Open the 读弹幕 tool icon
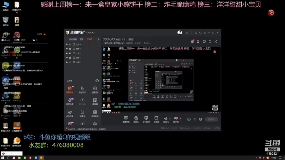Image resolution: width=285 pixels, height=160 pixels. [95, 102]
